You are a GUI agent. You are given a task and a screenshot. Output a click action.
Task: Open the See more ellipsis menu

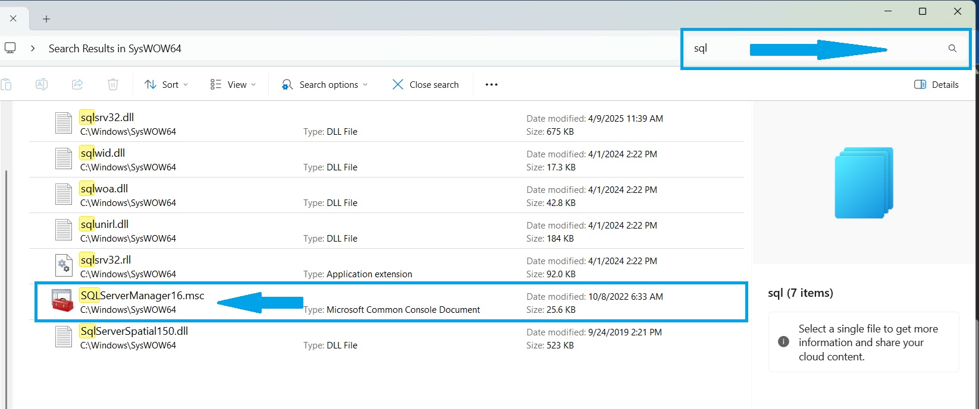coord(491,84)
